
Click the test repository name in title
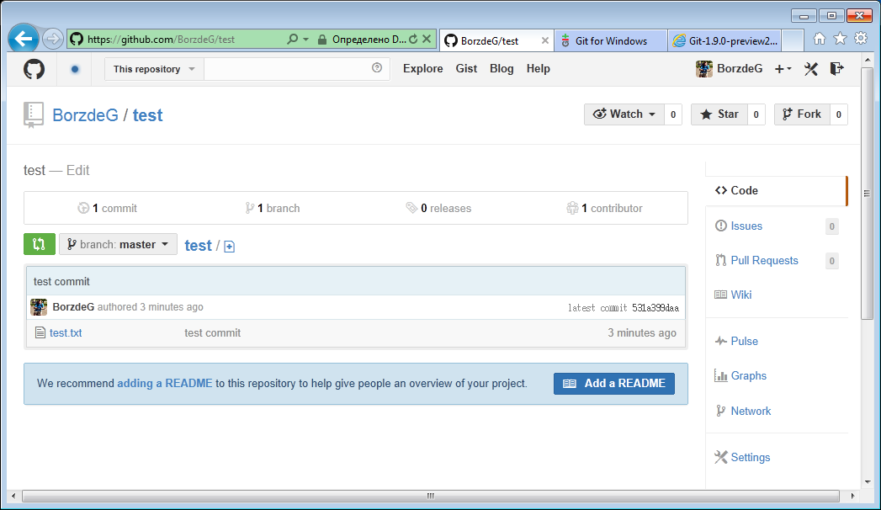click(x=148, y=115)
